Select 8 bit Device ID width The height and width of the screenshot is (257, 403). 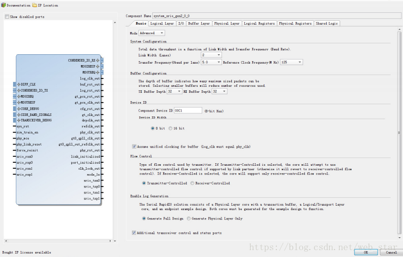153,128
